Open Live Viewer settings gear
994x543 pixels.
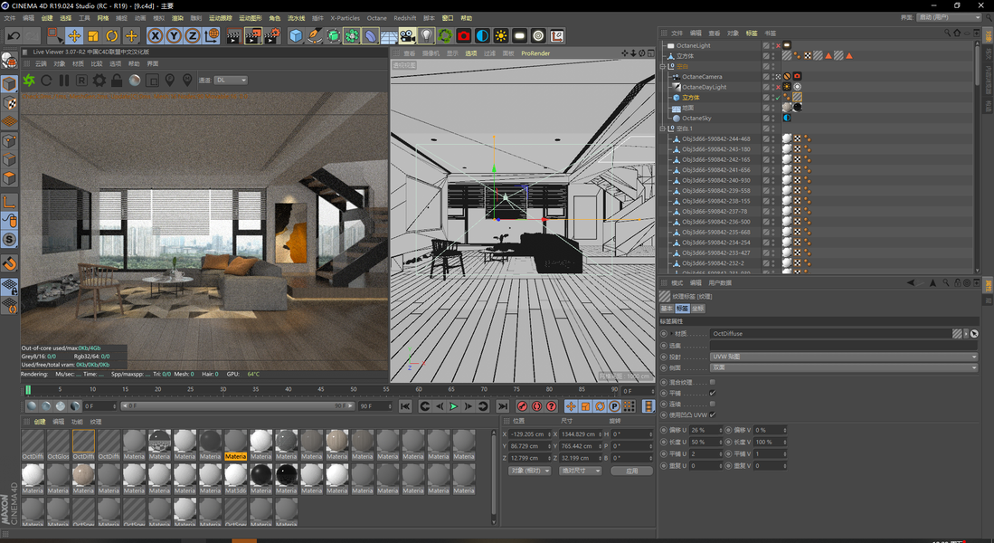coord(99,81)
